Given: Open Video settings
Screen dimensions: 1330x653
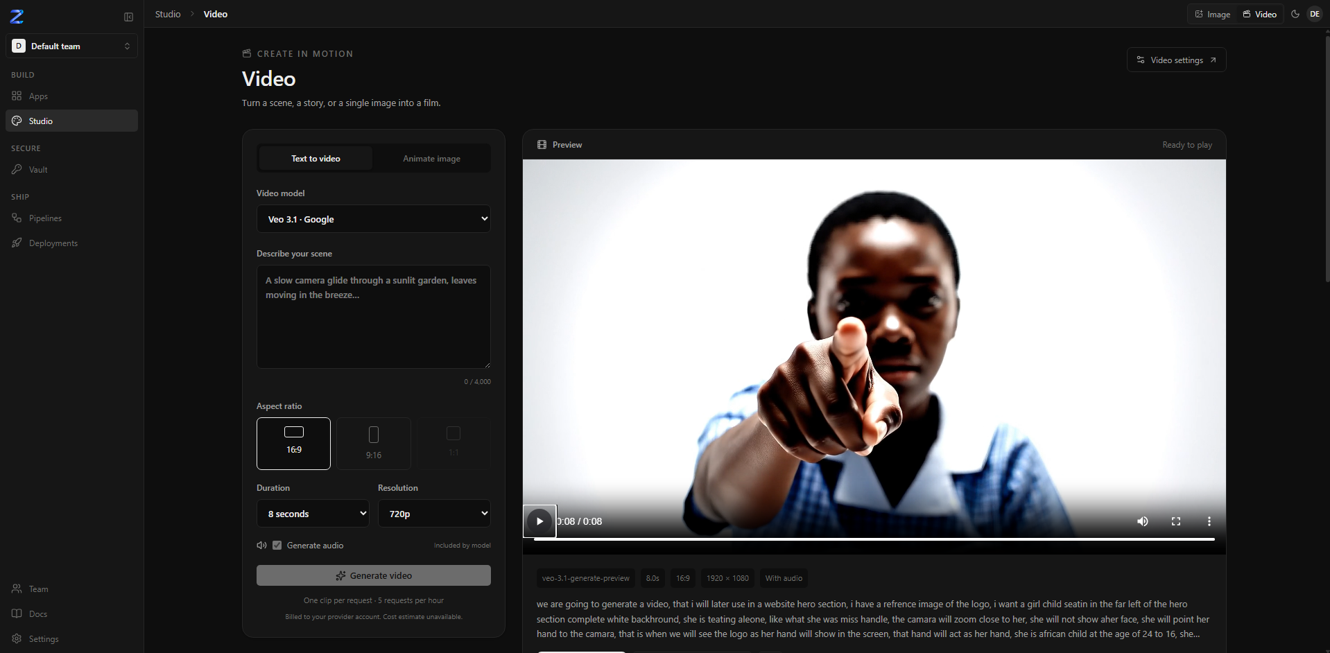Looking at the screenshot, I should click(1177, 60).
